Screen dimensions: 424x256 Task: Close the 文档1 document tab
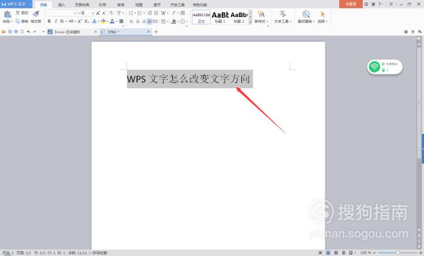[148, 31]
